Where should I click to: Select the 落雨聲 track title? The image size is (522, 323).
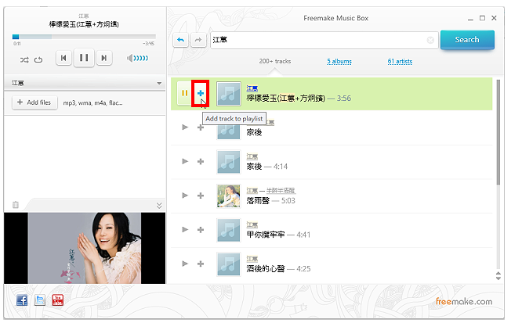(258, 201)
